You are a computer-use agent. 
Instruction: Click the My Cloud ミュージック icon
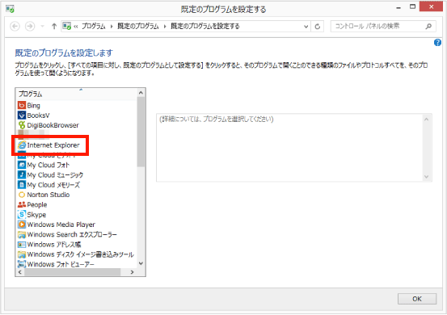click(x=22, y=175)
